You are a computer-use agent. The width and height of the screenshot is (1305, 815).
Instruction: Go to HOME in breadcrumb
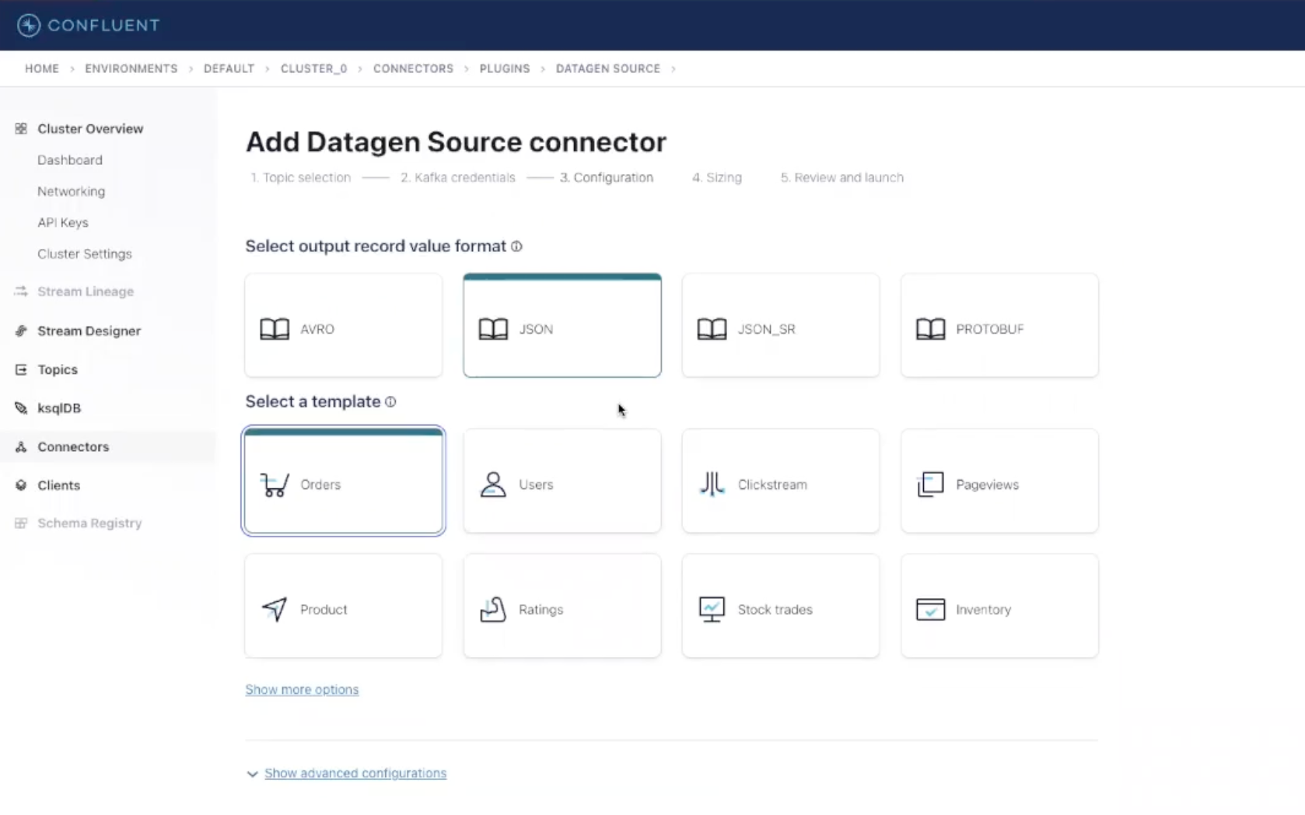point(42,68)
